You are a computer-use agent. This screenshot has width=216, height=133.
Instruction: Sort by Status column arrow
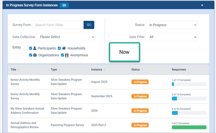(x=142, y=70)
